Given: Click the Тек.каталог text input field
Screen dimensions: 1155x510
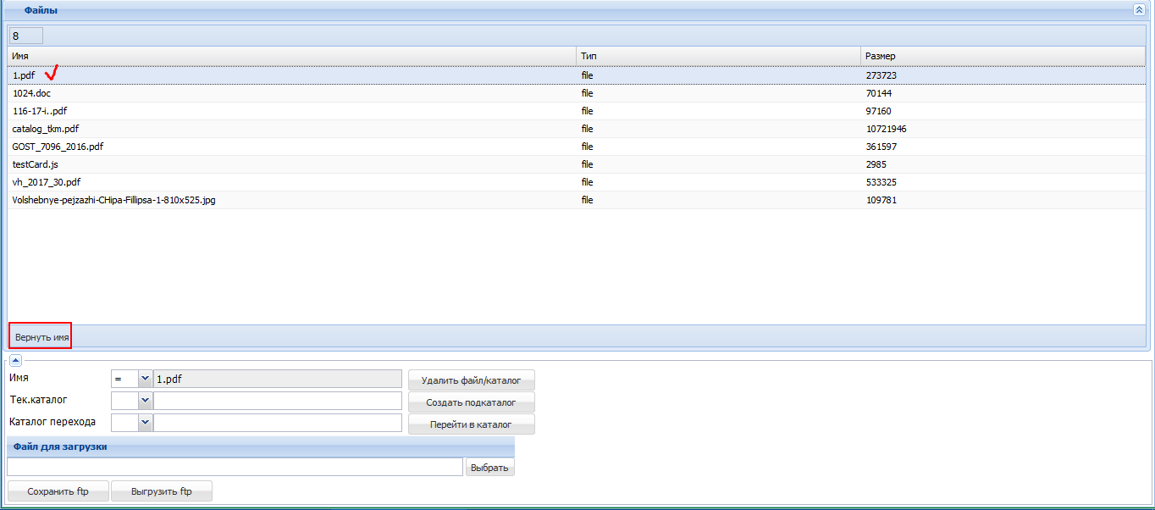Looking at the screenshot, I should [277, 401].
